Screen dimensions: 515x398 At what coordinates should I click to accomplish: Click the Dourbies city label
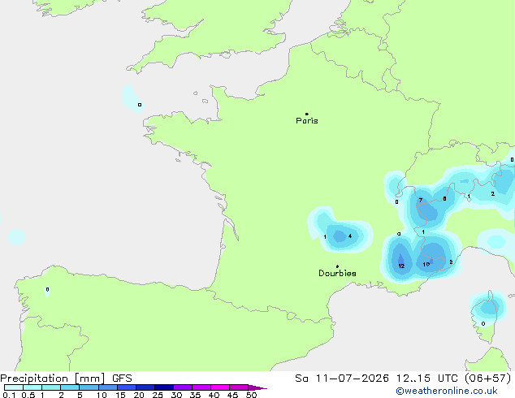337,273
